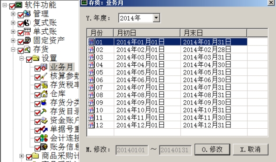Click the 存货分类 icon
This screenshot has width=276, height=162.
tap(44, 102)
